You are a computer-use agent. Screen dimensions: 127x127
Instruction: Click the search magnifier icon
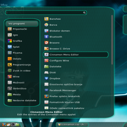[84, 13]
